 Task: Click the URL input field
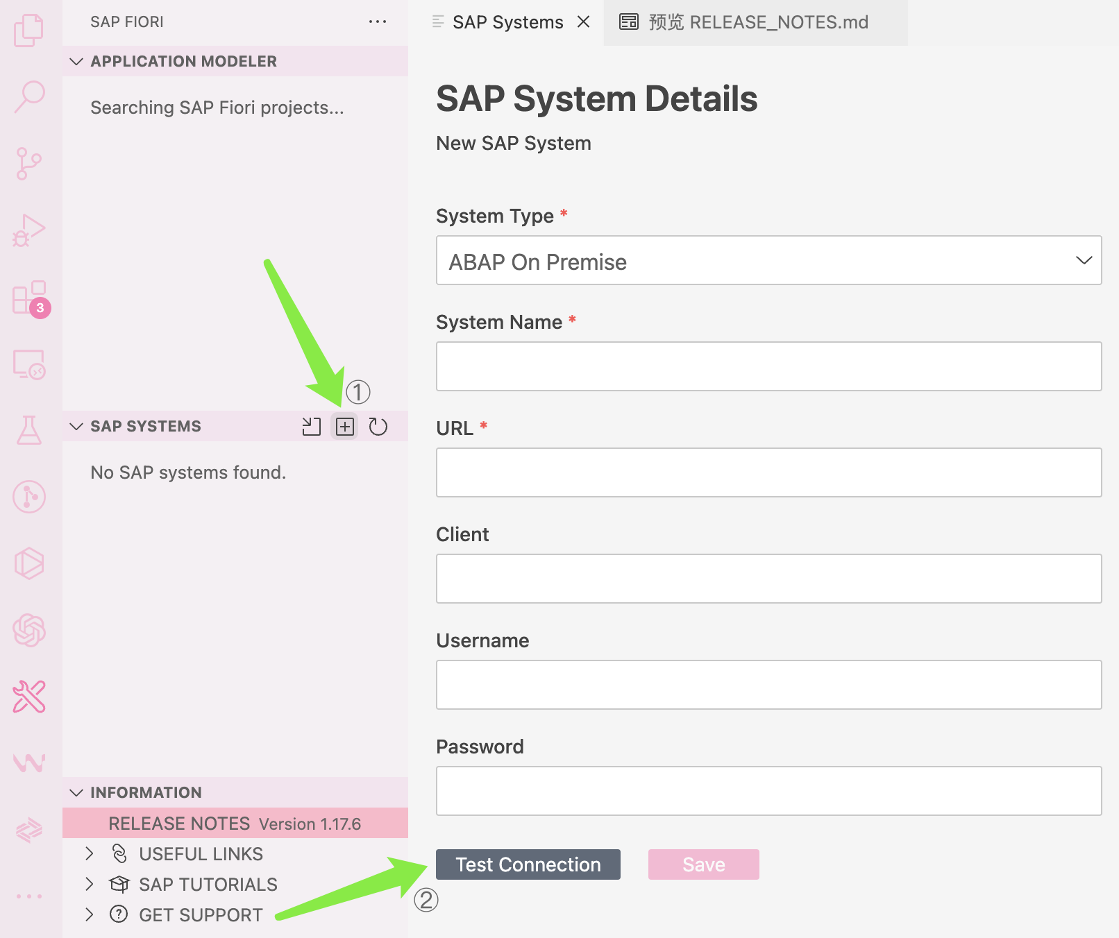coord(768,472)
